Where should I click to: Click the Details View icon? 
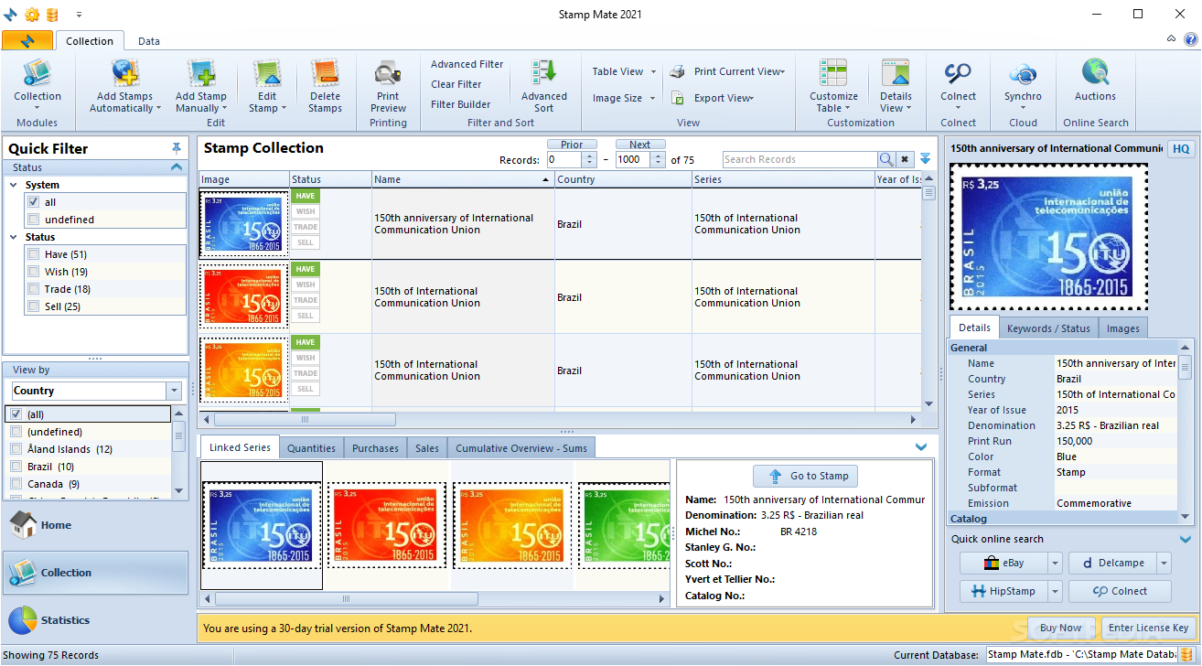(896, 73)
